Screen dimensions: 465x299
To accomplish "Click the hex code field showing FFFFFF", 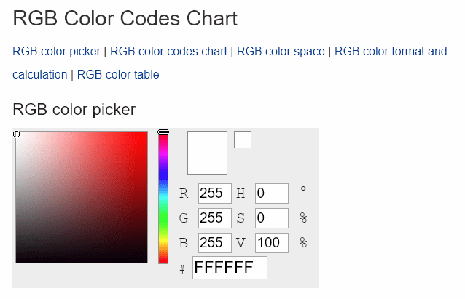I will (230, 268).
